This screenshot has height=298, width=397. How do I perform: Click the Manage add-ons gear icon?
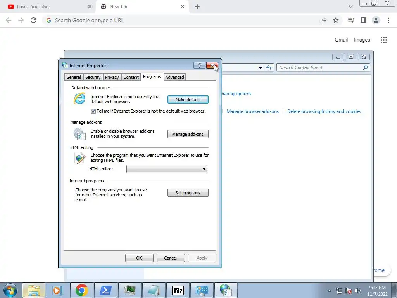point(79,134)
